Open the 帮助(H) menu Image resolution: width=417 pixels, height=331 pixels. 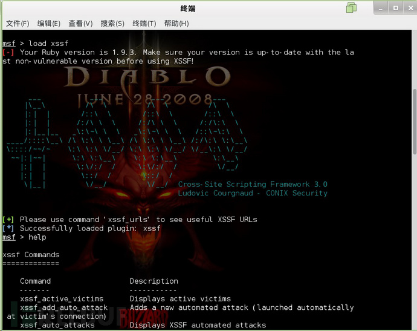(176, 24)
